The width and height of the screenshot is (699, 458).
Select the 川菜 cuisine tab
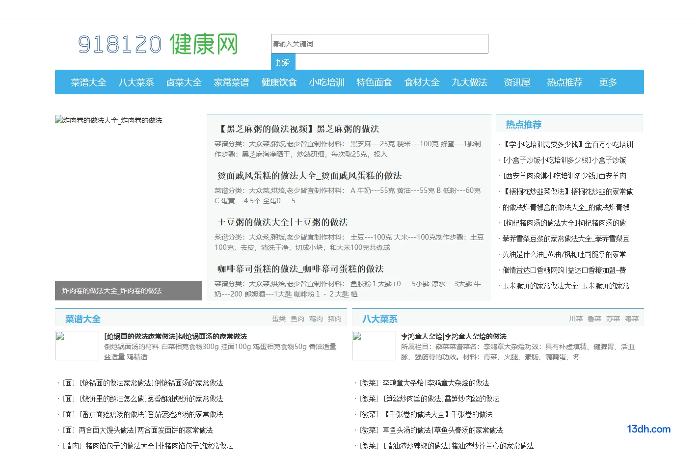pos(576,319)
